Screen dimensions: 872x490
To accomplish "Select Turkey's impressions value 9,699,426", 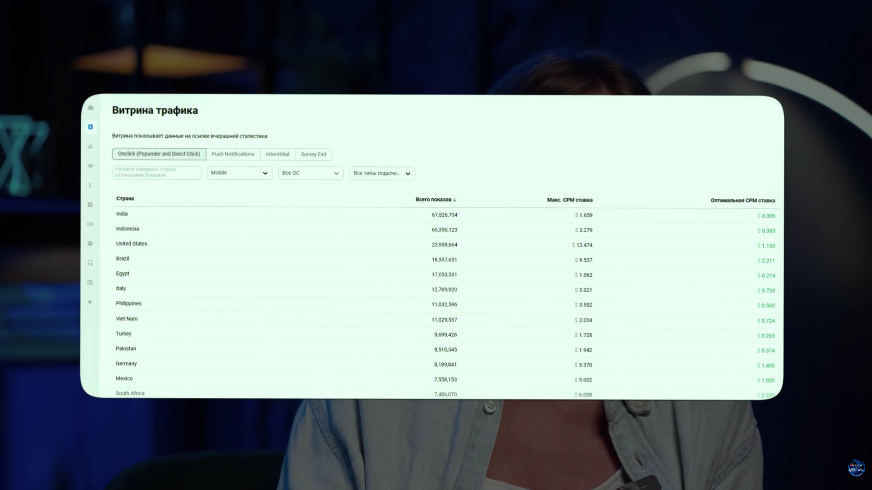I will click(445, 335).
